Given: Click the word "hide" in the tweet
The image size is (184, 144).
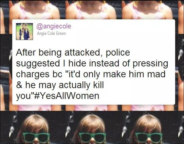Looking at the screenshot, I should 77,63.
